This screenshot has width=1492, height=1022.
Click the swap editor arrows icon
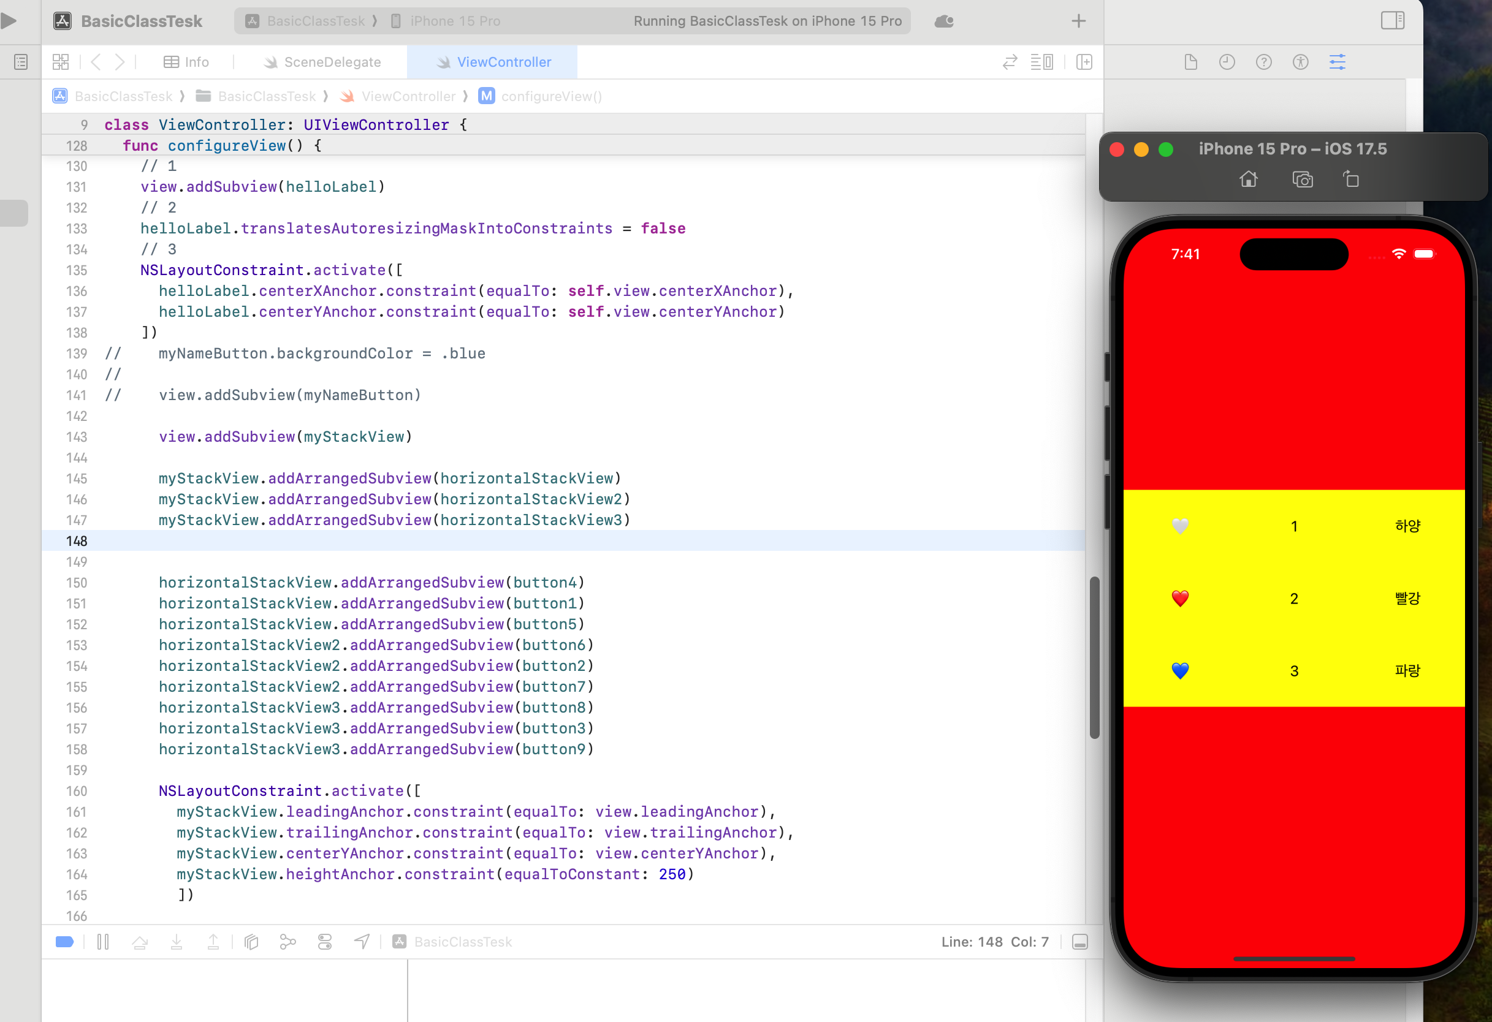click(1010, 62)
